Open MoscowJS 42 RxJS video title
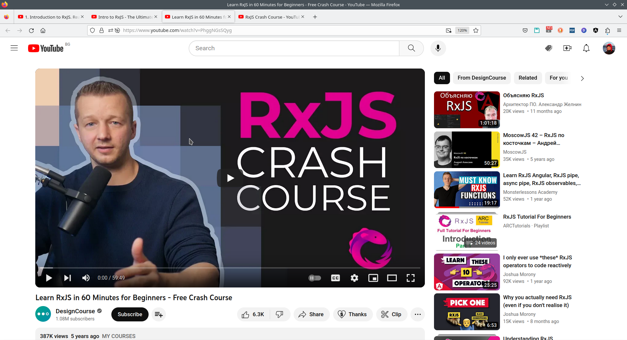This screenshot has height=340, width=627. coord(534,139)
